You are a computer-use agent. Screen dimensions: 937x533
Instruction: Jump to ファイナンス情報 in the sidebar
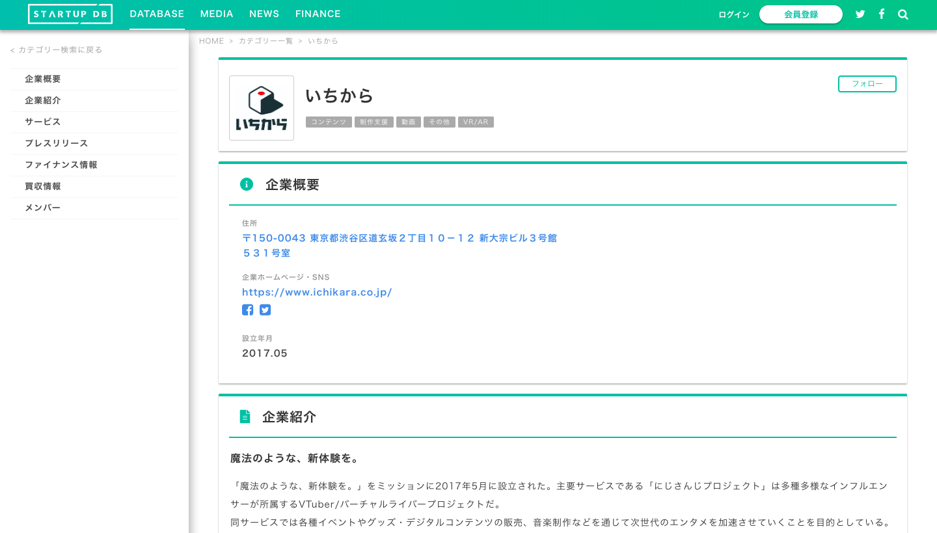pyautogui.click(x=94, y=165)
